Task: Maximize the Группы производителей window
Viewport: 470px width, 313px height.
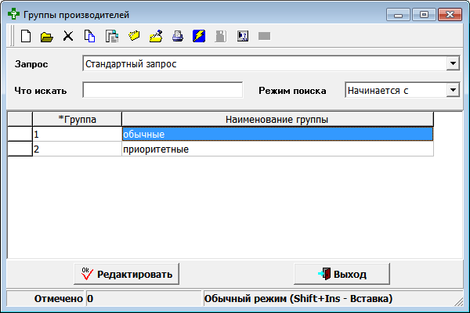Action: (424, 14)
